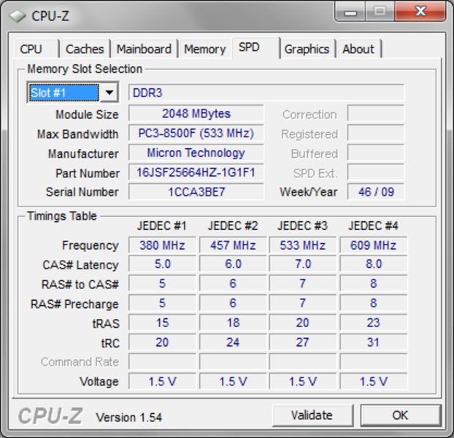Click the Week/Year field showing 46 / 09
454x438 pixels.
click(375, 192)
